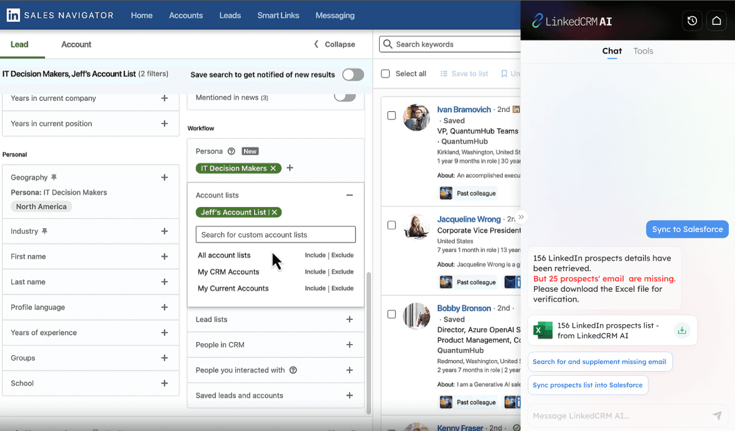The image size is (735, 431).
Task: Download the 156 LinkedIn prospects Excel file
Action: click(x=682, y=331)
